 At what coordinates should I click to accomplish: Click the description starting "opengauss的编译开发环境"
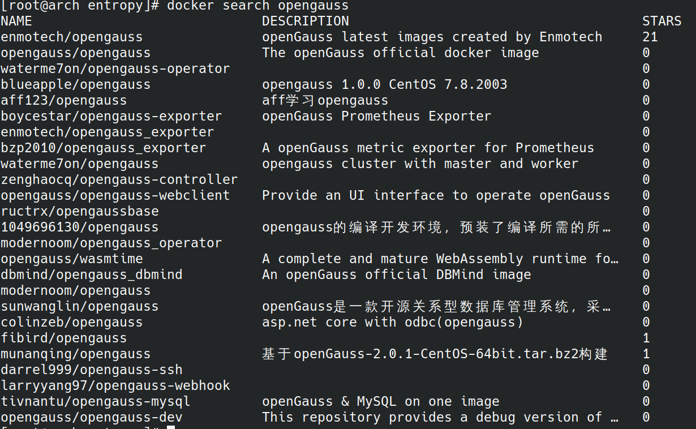coord(436,228)
